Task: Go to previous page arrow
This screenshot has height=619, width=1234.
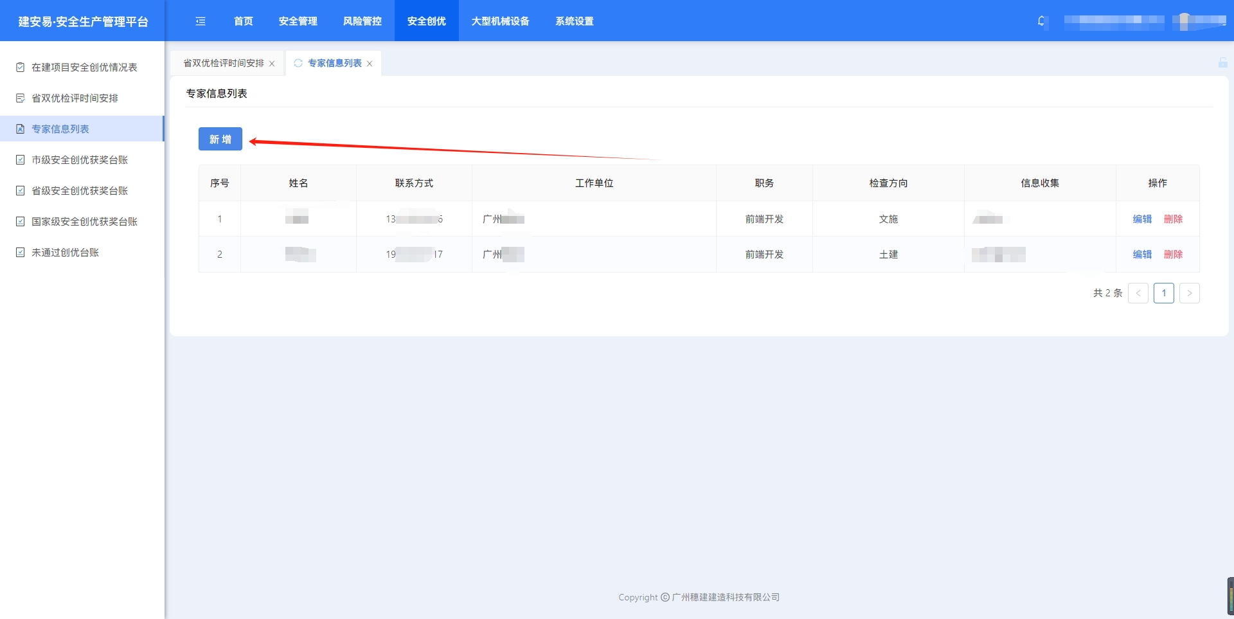Action: coord(1138,293)
